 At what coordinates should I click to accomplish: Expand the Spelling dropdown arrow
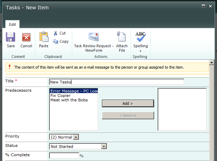point(141,51)
